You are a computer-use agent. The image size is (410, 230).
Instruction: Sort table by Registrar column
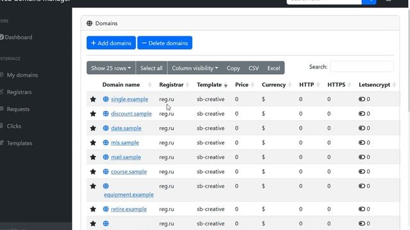pos(174,85)
